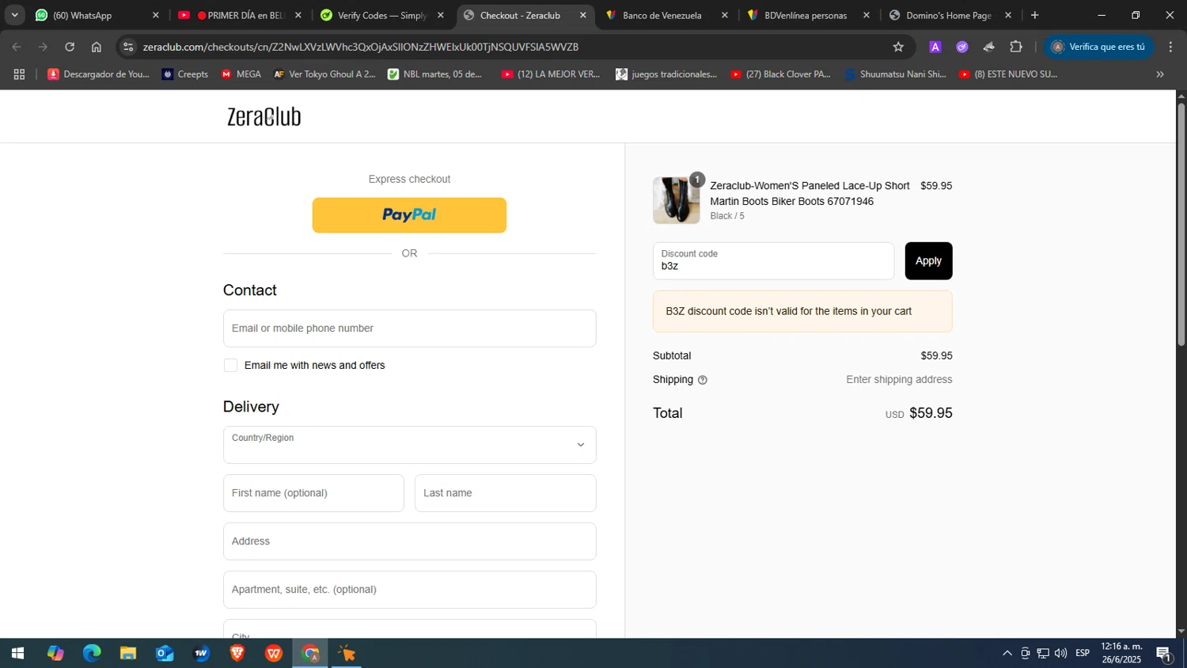Close the Checkout - Zeraclub tab
The image size is (1187, 668).
tap(583, 15)
